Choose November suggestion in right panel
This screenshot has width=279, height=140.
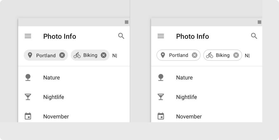point(207,116)
